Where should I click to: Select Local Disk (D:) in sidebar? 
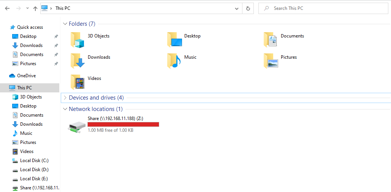click(x=34, y=170)
